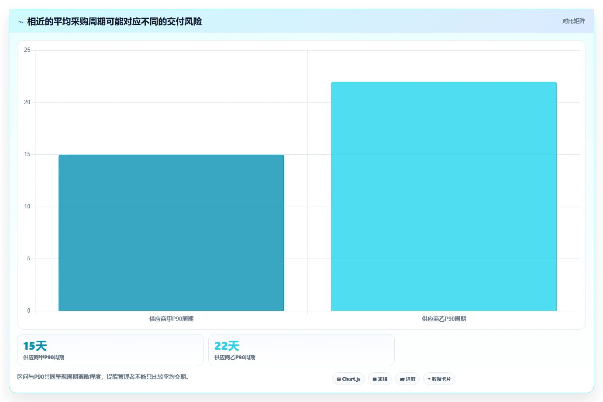Click the y-axis value 25
This screenshot has width=603, height=402.
click(x=27, y=50)
